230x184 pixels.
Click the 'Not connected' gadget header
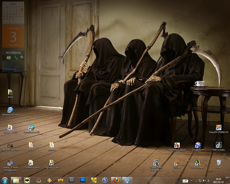click(13, 52)
